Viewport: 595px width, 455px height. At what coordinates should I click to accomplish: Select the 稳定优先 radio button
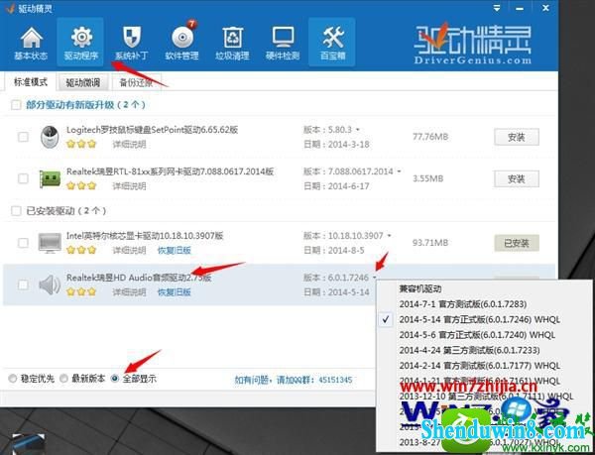13,379
